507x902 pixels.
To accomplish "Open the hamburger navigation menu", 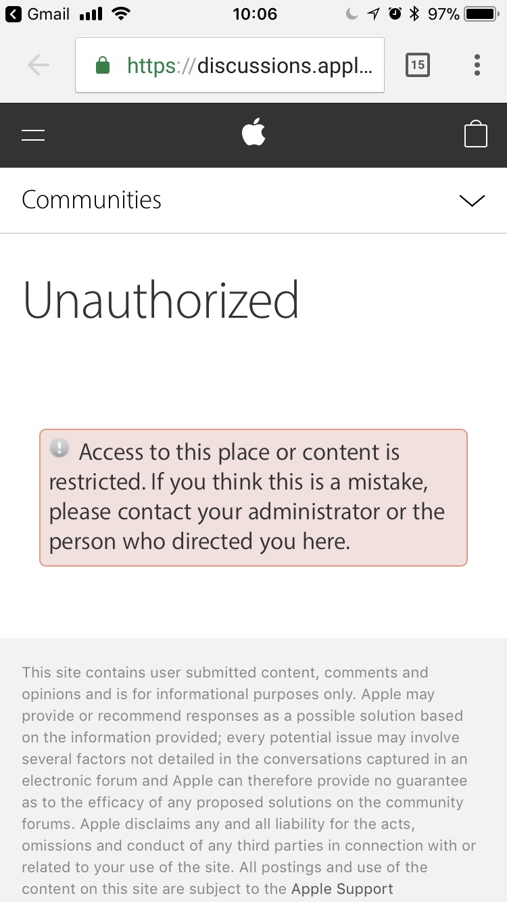I will click(33, 135).
